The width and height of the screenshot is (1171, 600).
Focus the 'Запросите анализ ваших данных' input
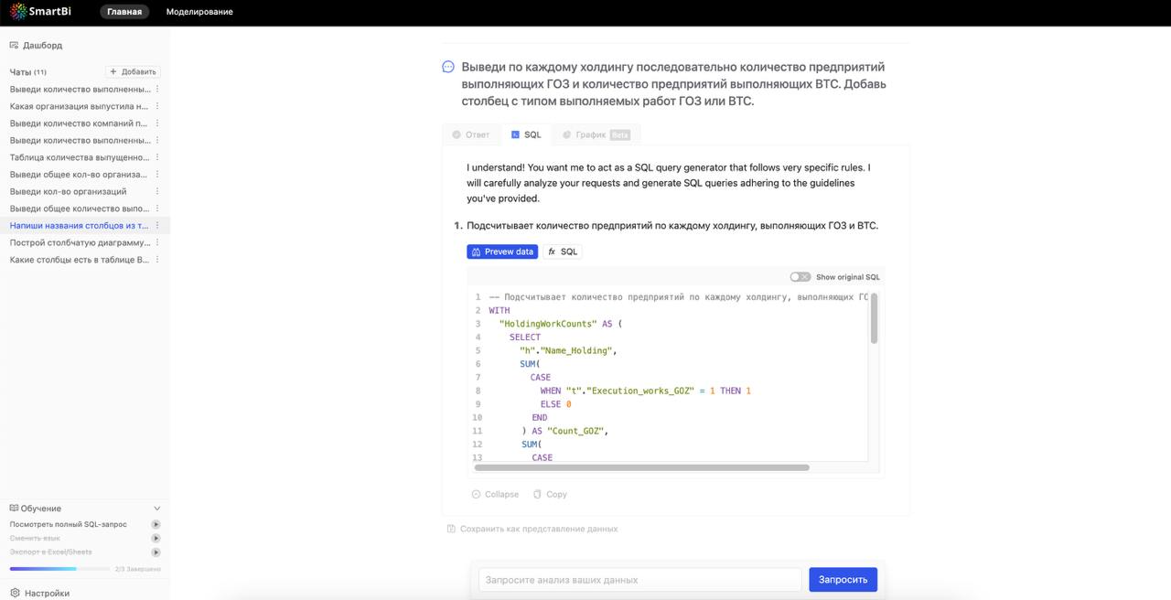640,580
